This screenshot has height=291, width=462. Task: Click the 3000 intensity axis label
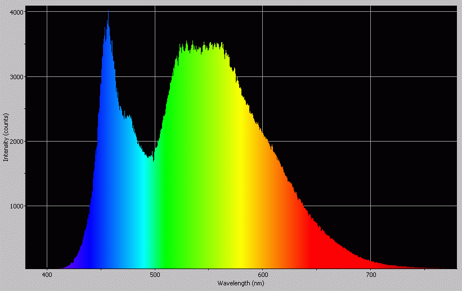point(16,77)
